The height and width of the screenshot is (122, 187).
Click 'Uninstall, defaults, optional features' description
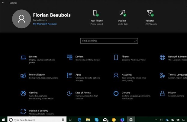click(x=88, y=79)
